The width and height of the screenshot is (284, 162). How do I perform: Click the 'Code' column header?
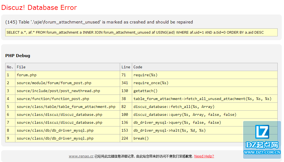pyautogui.click(x=205, y=67)
